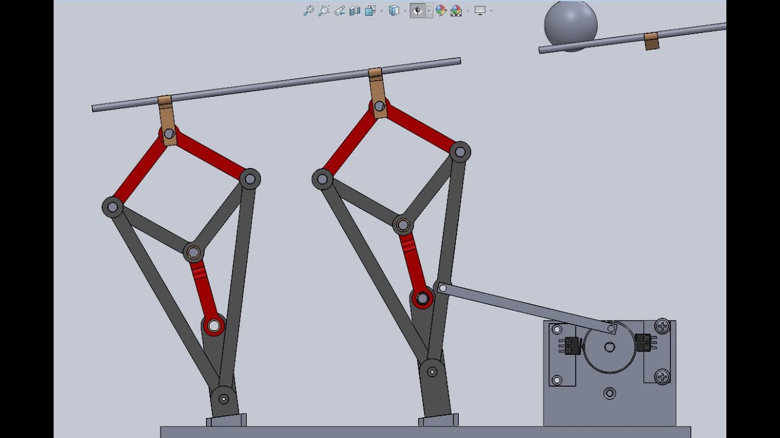Screen dimensions: 780x438
Task: Open the View Orientation cube icon
Action: pyautogui.click(x=370, y=10)
